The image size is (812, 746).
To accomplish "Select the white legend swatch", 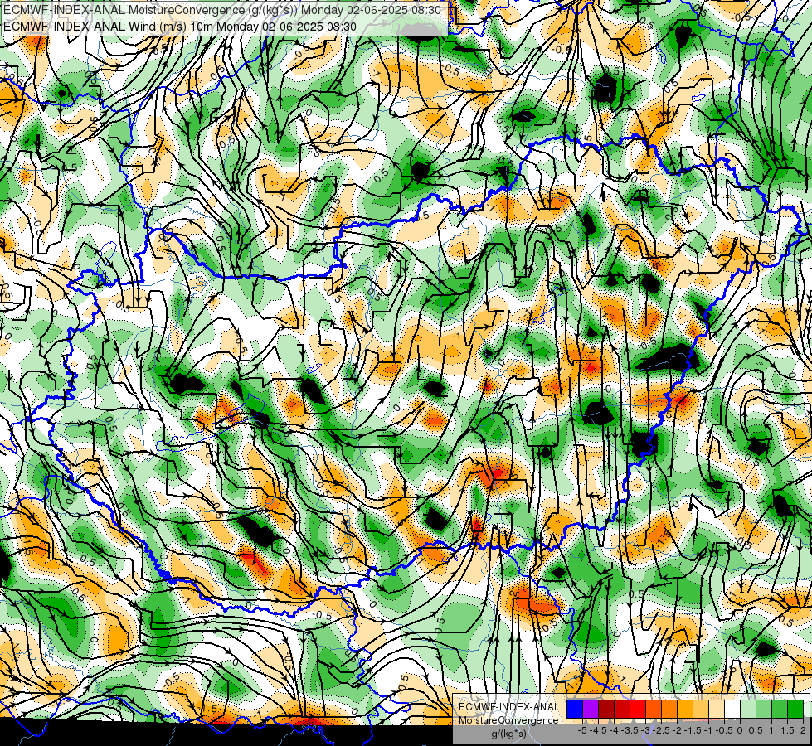I will [x=732, y=709].
